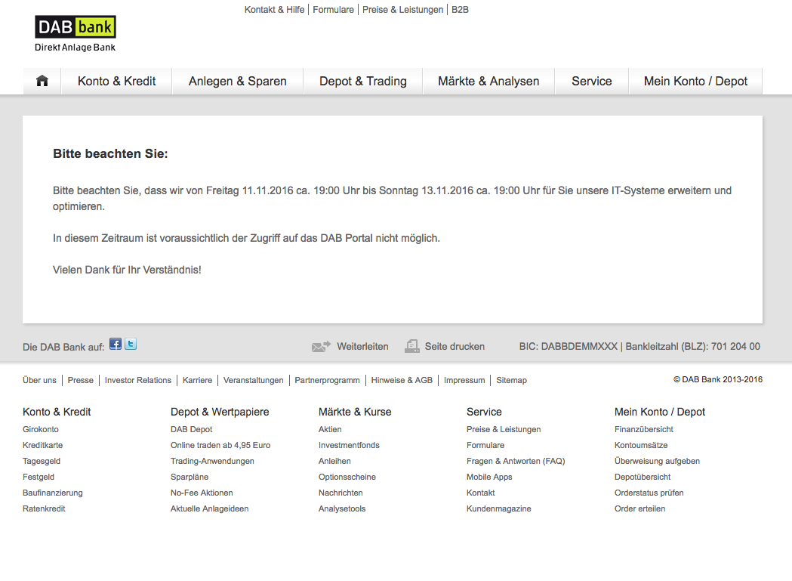
Task: Open the Kundenmagazine link
Action: [x=499, y=508]
